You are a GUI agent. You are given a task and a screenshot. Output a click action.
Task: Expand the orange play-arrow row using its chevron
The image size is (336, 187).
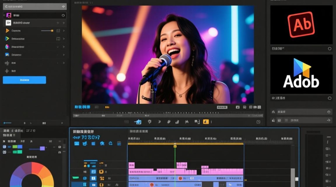click(63, 31)
